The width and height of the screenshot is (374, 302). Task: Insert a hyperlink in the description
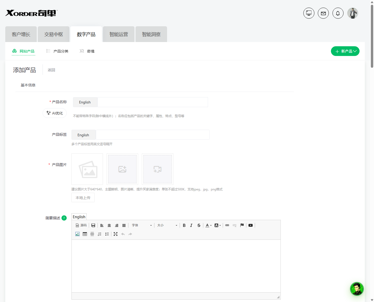(x=227, y=225)
